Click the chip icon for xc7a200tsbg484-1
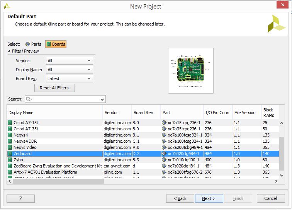Image resolution: width=292 pixels, height=210 pixels. coord(164,147)
